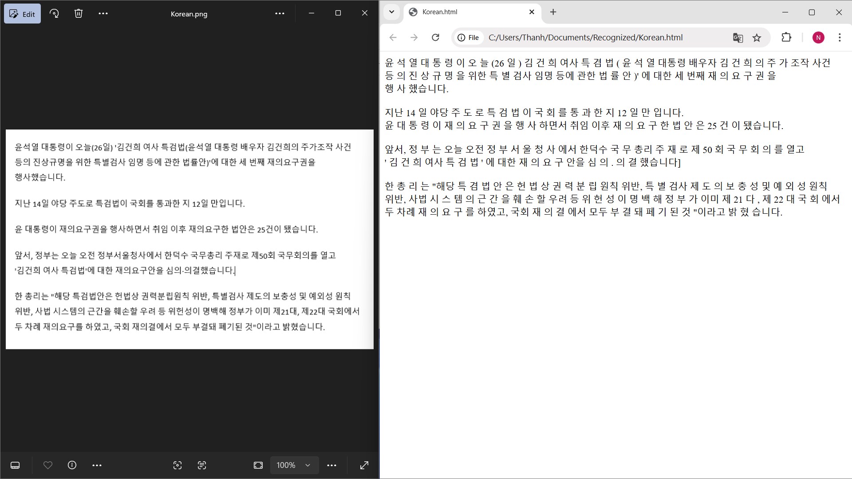Toggle filmstrip view in Photos
The height and width of the screenshot is (479, 852).
tap(15, 465)
